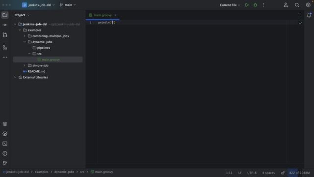
Task: Open the 4 spaces indent settings
Action: [x=268, y=173]
